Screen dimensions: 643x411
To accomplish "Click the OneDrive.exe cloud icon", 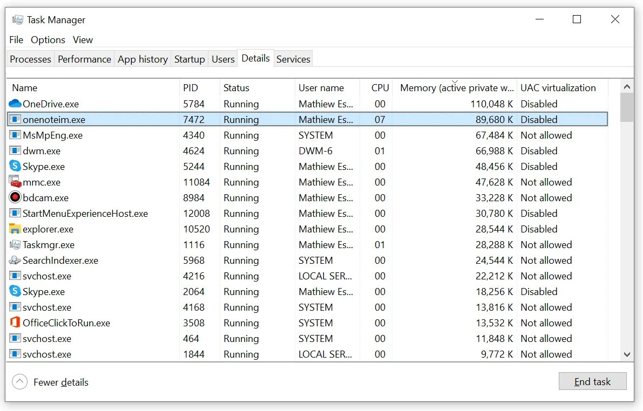I will click(x=15, y=104).
